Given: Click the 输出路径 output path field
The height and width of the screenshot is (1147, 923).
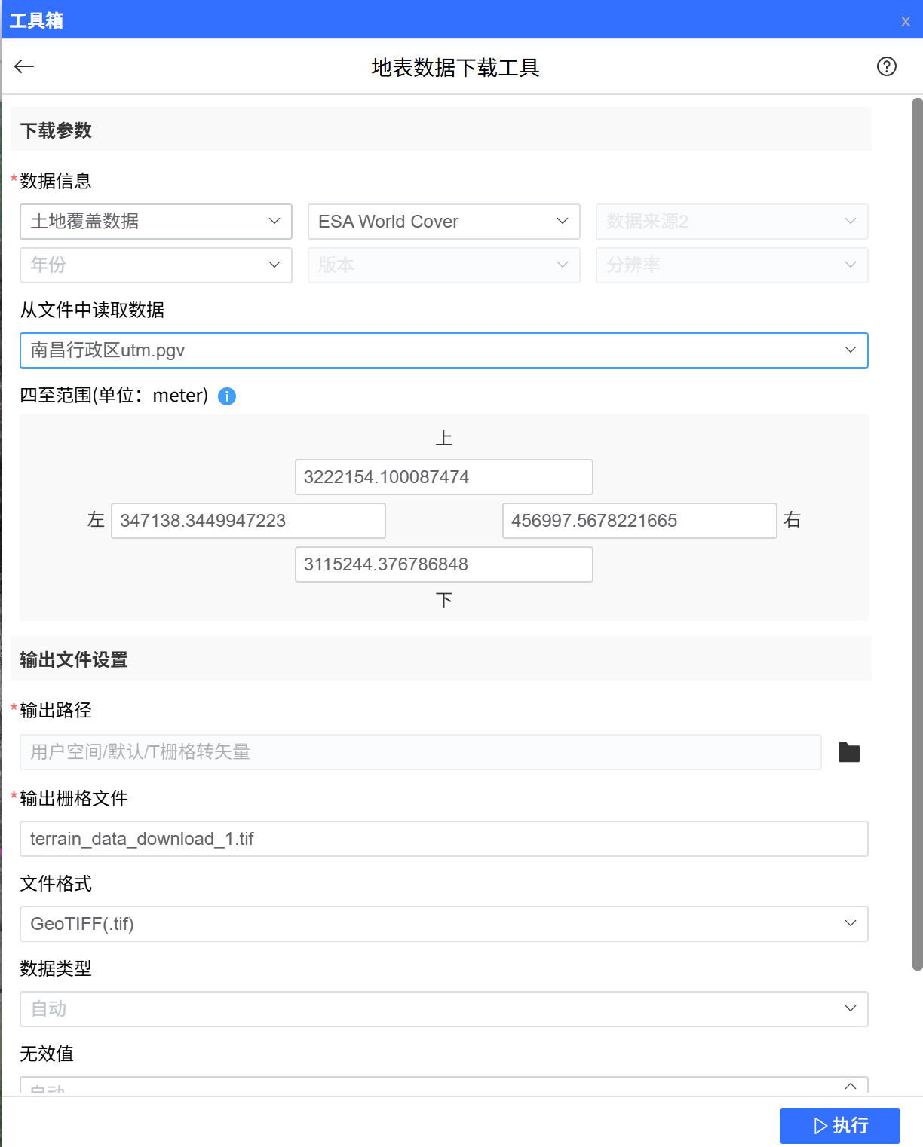Looking at the screenshot, I should tap(420, 752).
